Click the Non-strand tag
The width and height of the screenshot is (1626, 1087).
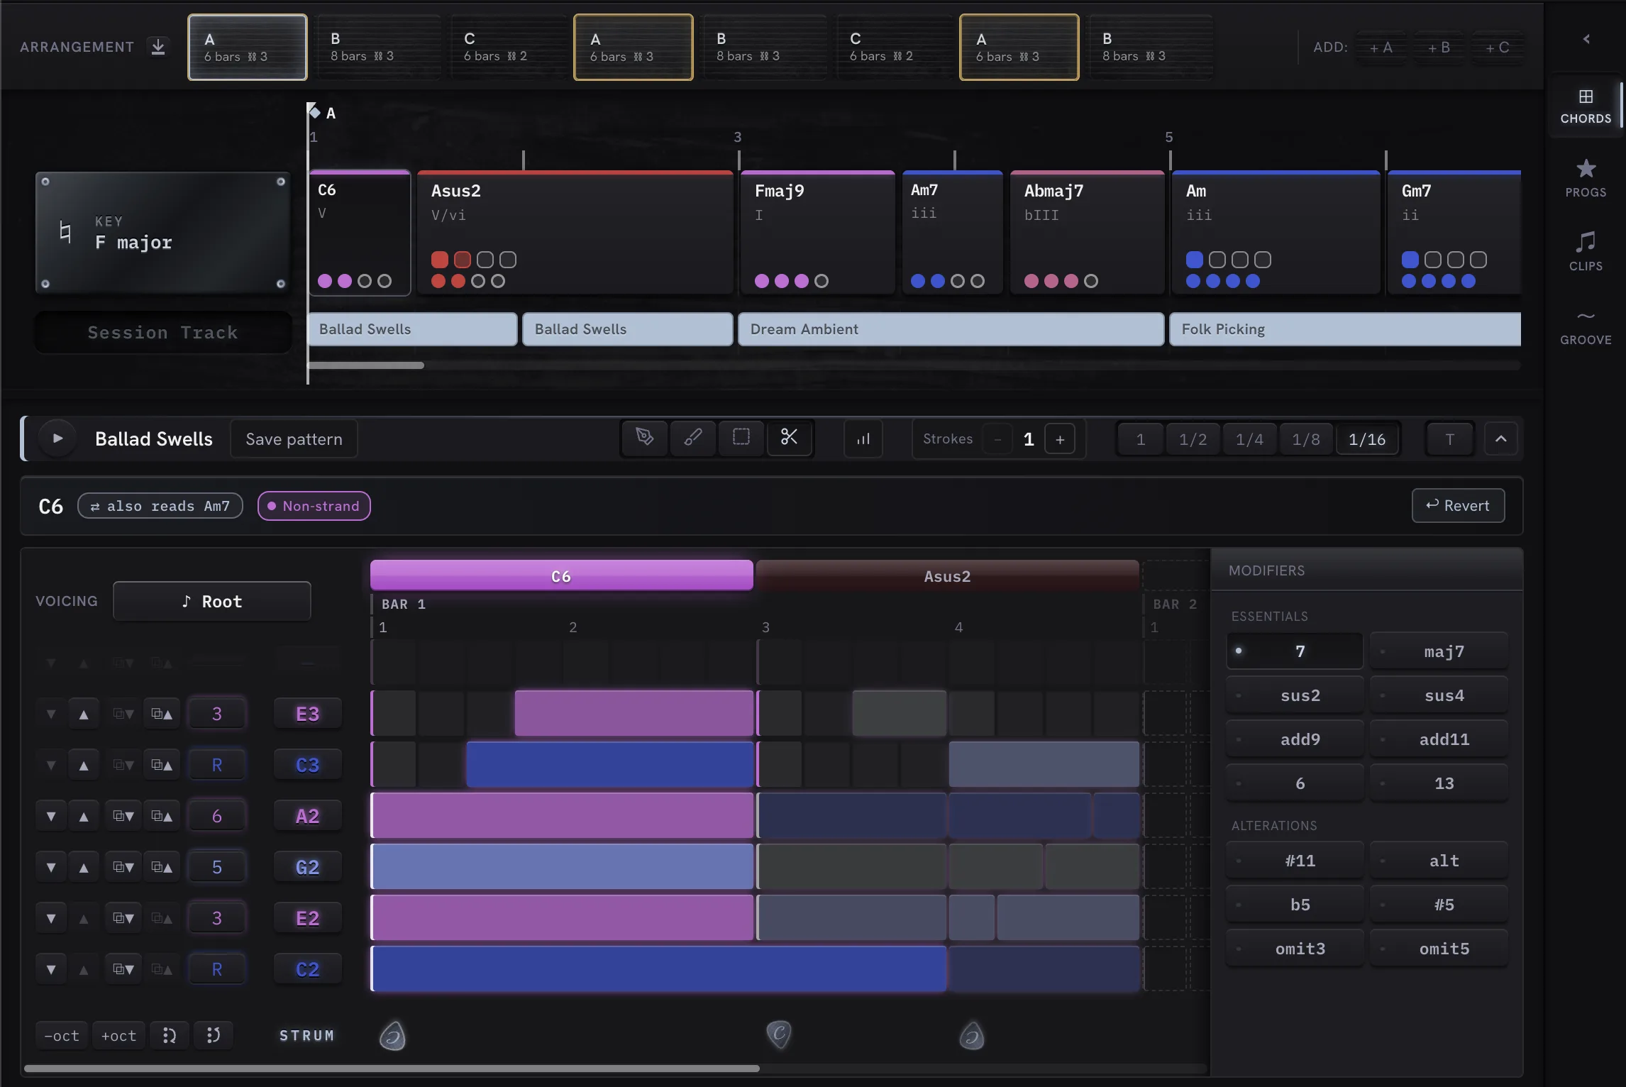pos(314,506)
